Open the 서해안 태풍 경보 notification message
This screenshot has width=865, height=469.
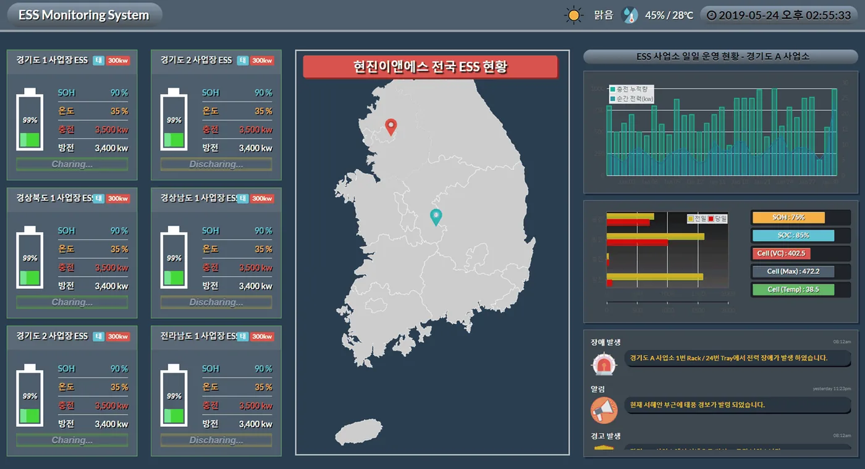coord(738,405)
